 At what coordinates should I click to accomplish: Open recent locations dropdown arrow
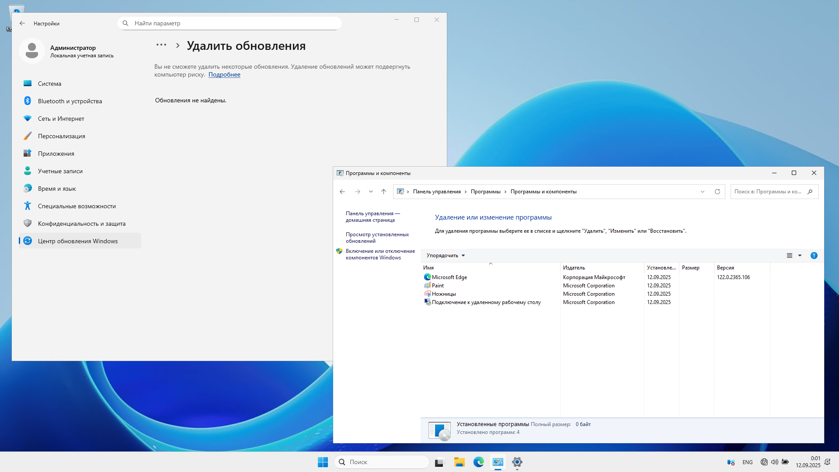click(x=371, y=192)
